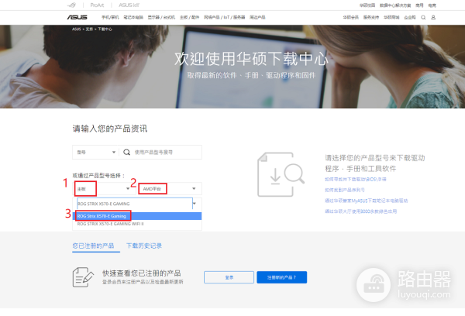Switch to 下载历史记录 tab

coord(144,246)
